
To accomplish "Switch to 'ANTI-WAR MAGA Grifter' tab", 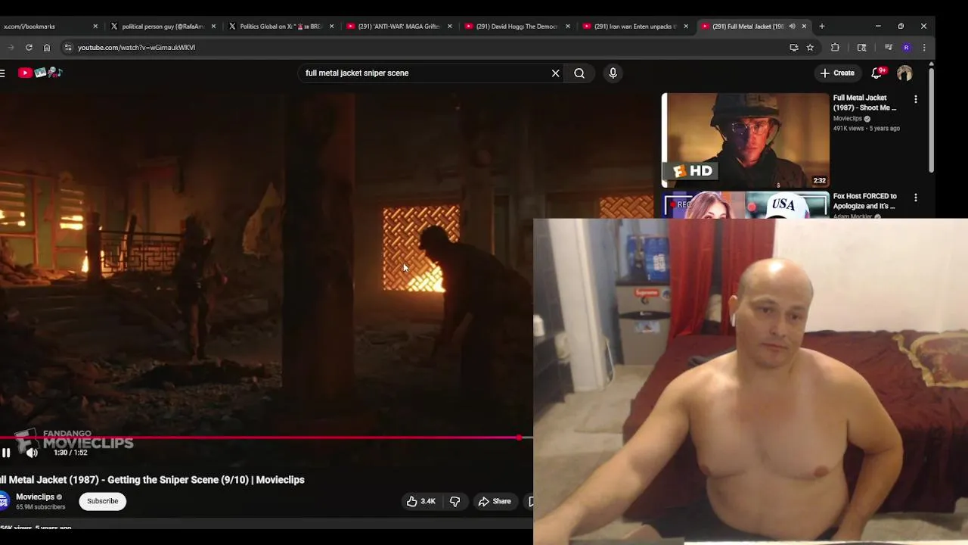I will (399, 26).
